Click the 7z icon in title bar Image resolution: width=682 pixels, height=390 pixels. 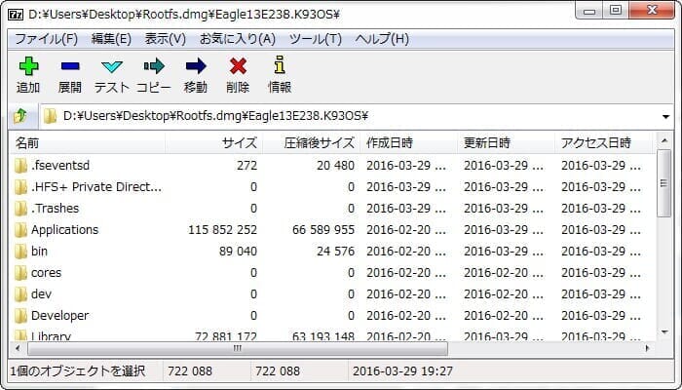16,15
